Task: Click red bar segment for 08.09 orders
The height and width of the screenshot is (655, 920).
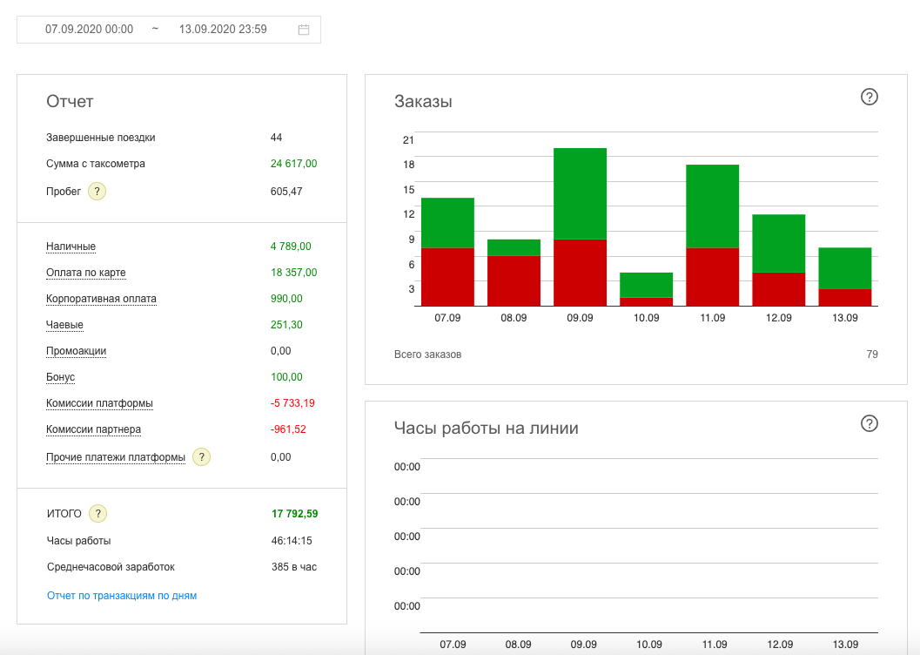Action: [x=514, y=281]
